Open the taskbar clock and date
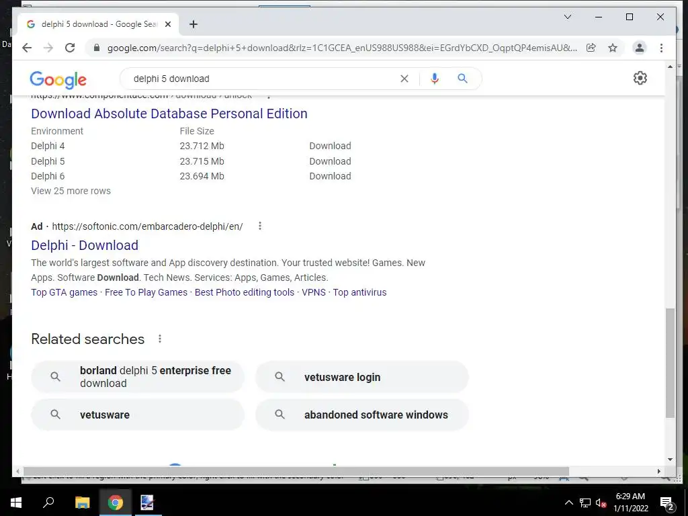688x516 pixels. click(x=630, y=503)
